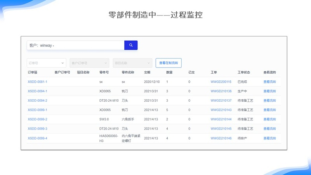Click the 交期 column header

(x=147, y=72)
